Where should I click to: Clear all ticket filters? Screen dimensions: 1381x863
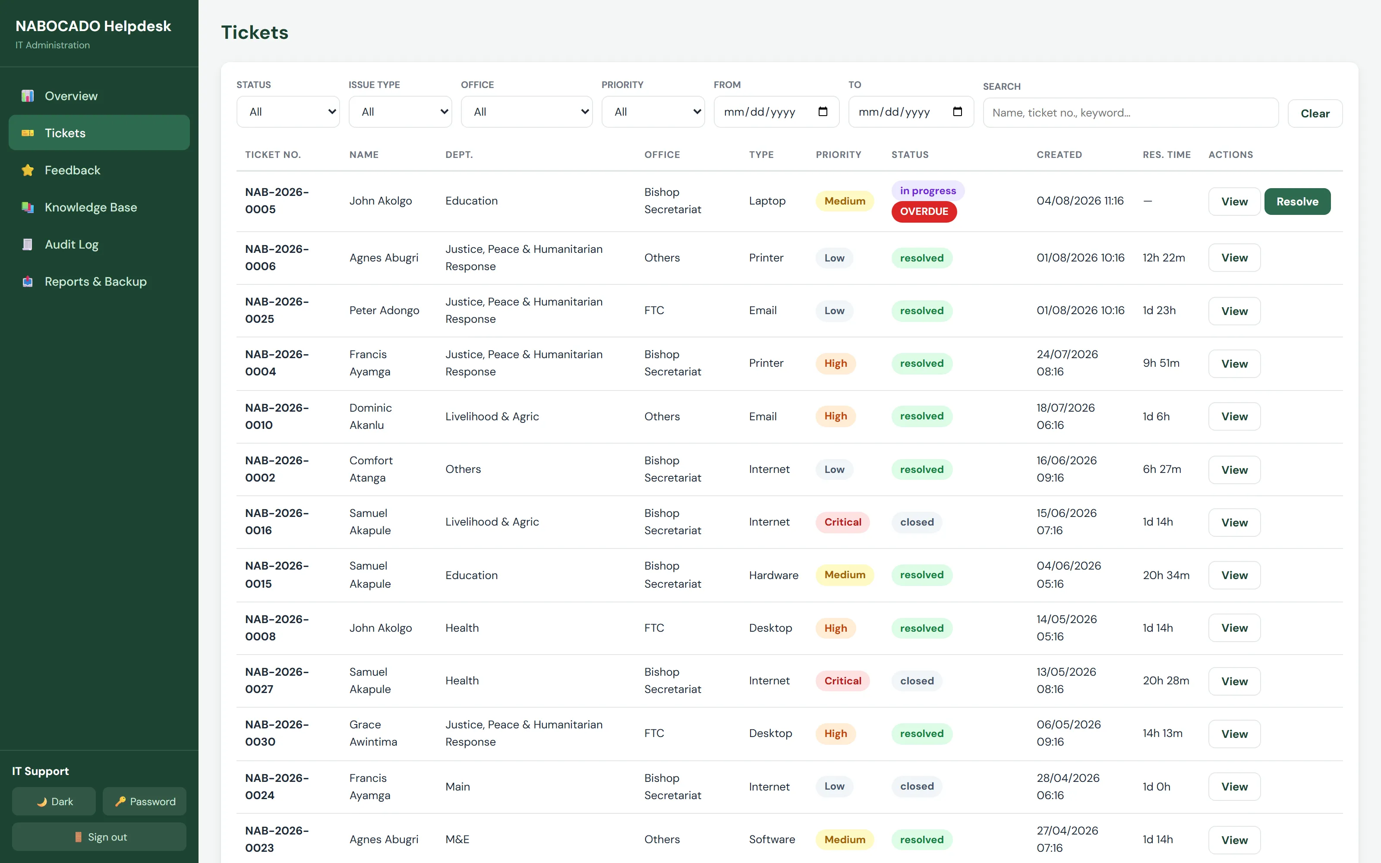pyautogui.click(x=1315, y=113)
